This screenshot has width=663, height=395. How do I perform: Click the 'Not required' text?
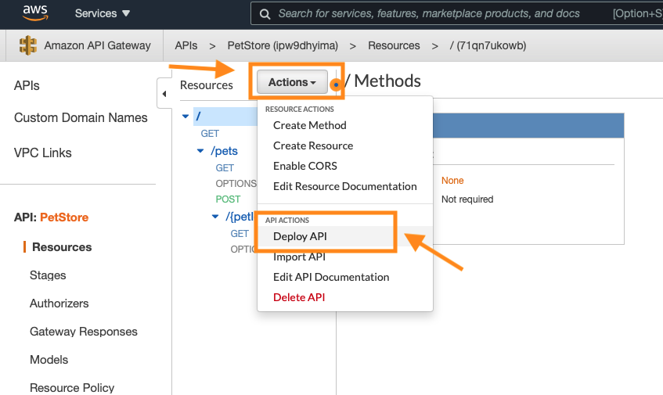(x=467, y=199)
